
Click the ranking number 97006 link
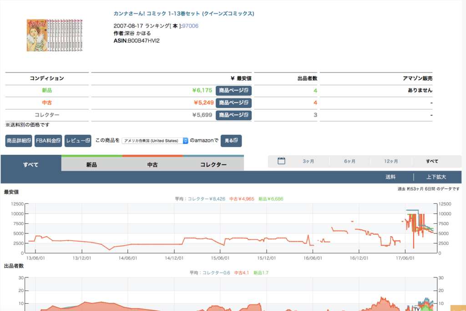point(190,26)
